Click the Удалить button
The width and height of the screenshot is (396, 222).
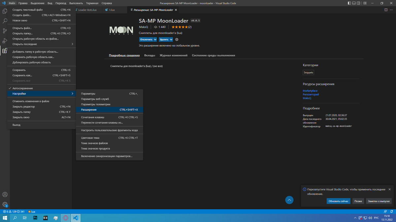(x=164, y=39)
